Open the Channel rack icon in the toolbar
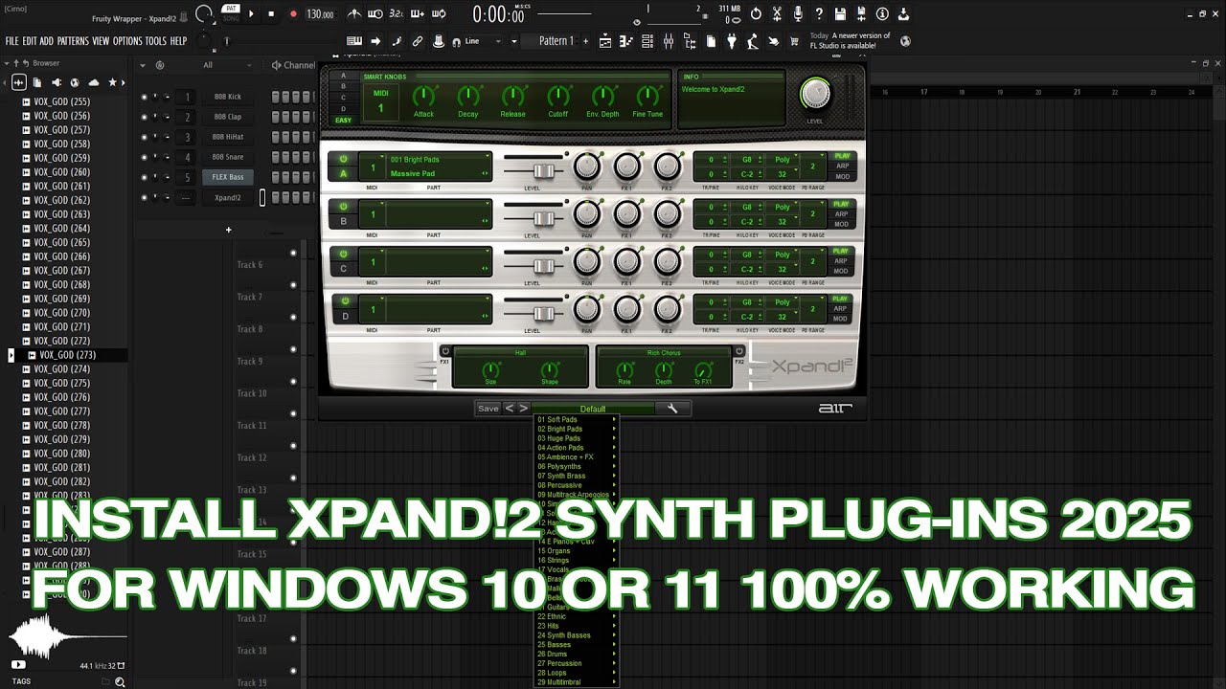 (647, 41)
